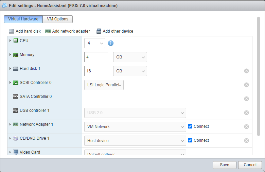Click the Add hard disk icon
Screen dimensions: 265x172
pos(12,31)
